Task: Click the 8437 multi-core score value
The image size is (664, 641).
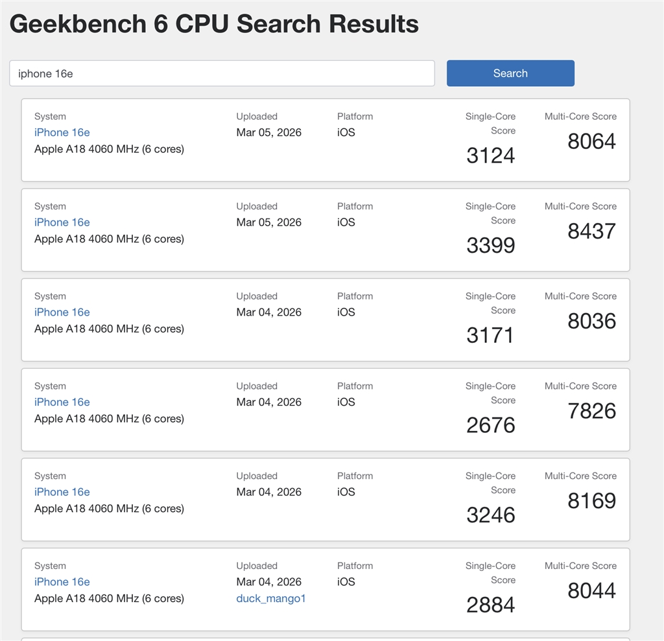Action: tap(591, 231)
